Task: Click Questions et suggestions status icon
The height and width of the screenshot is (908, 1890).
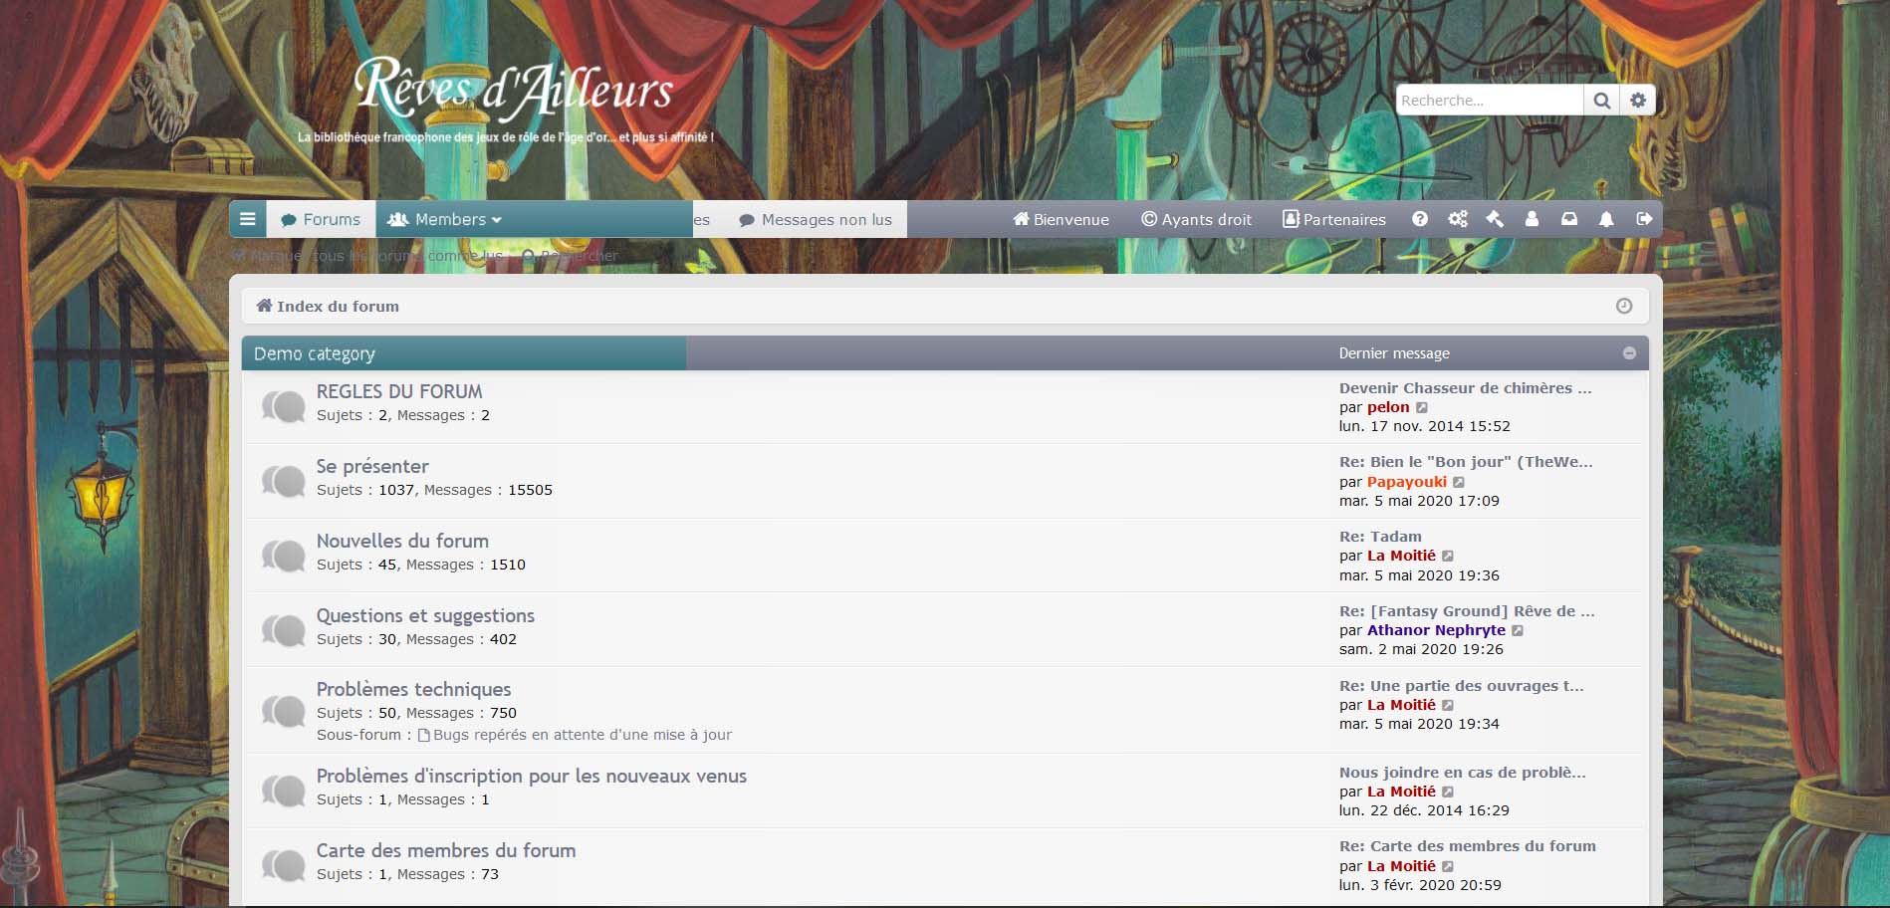Action: [283, 630]
